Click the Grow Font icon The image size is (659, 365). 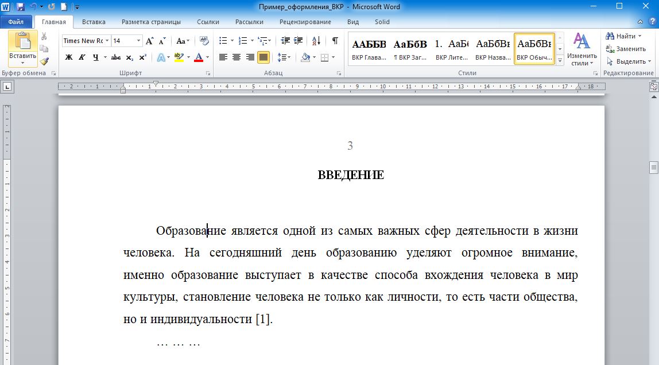pos(150,41)
